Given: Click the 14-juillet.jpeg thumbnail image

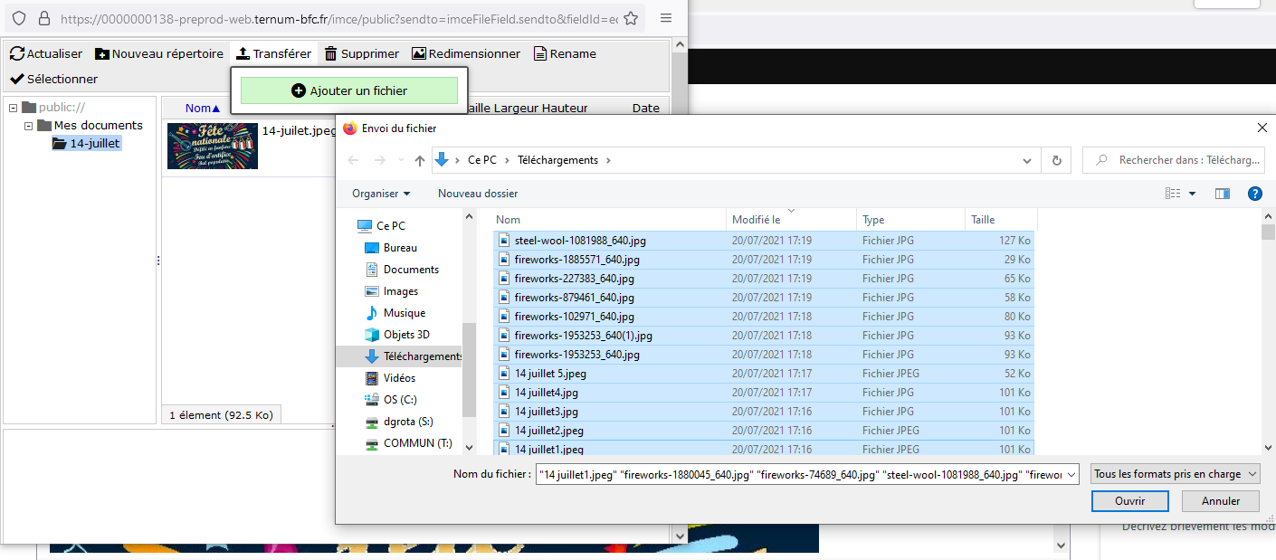Looking at the screenshot, I should point(213,146).
